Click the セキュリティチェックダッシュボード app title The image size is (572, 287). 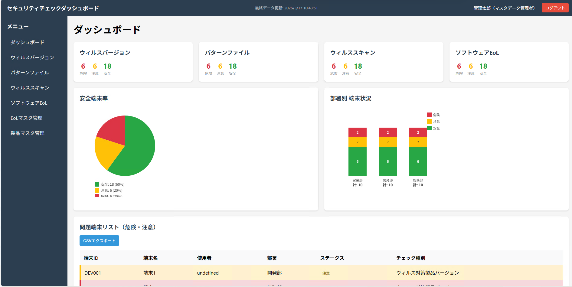coord(53,8)
